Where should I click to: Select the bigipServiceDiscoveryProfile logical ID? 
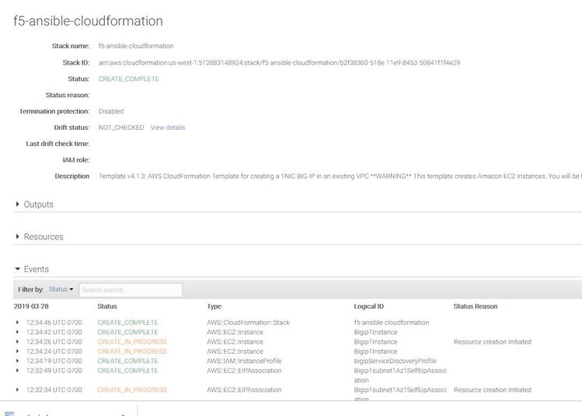[395, 361]
